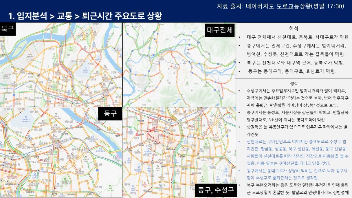Click 동인동 label on 동구 map
Screen dimensions: 352x198
coord(16,164)
